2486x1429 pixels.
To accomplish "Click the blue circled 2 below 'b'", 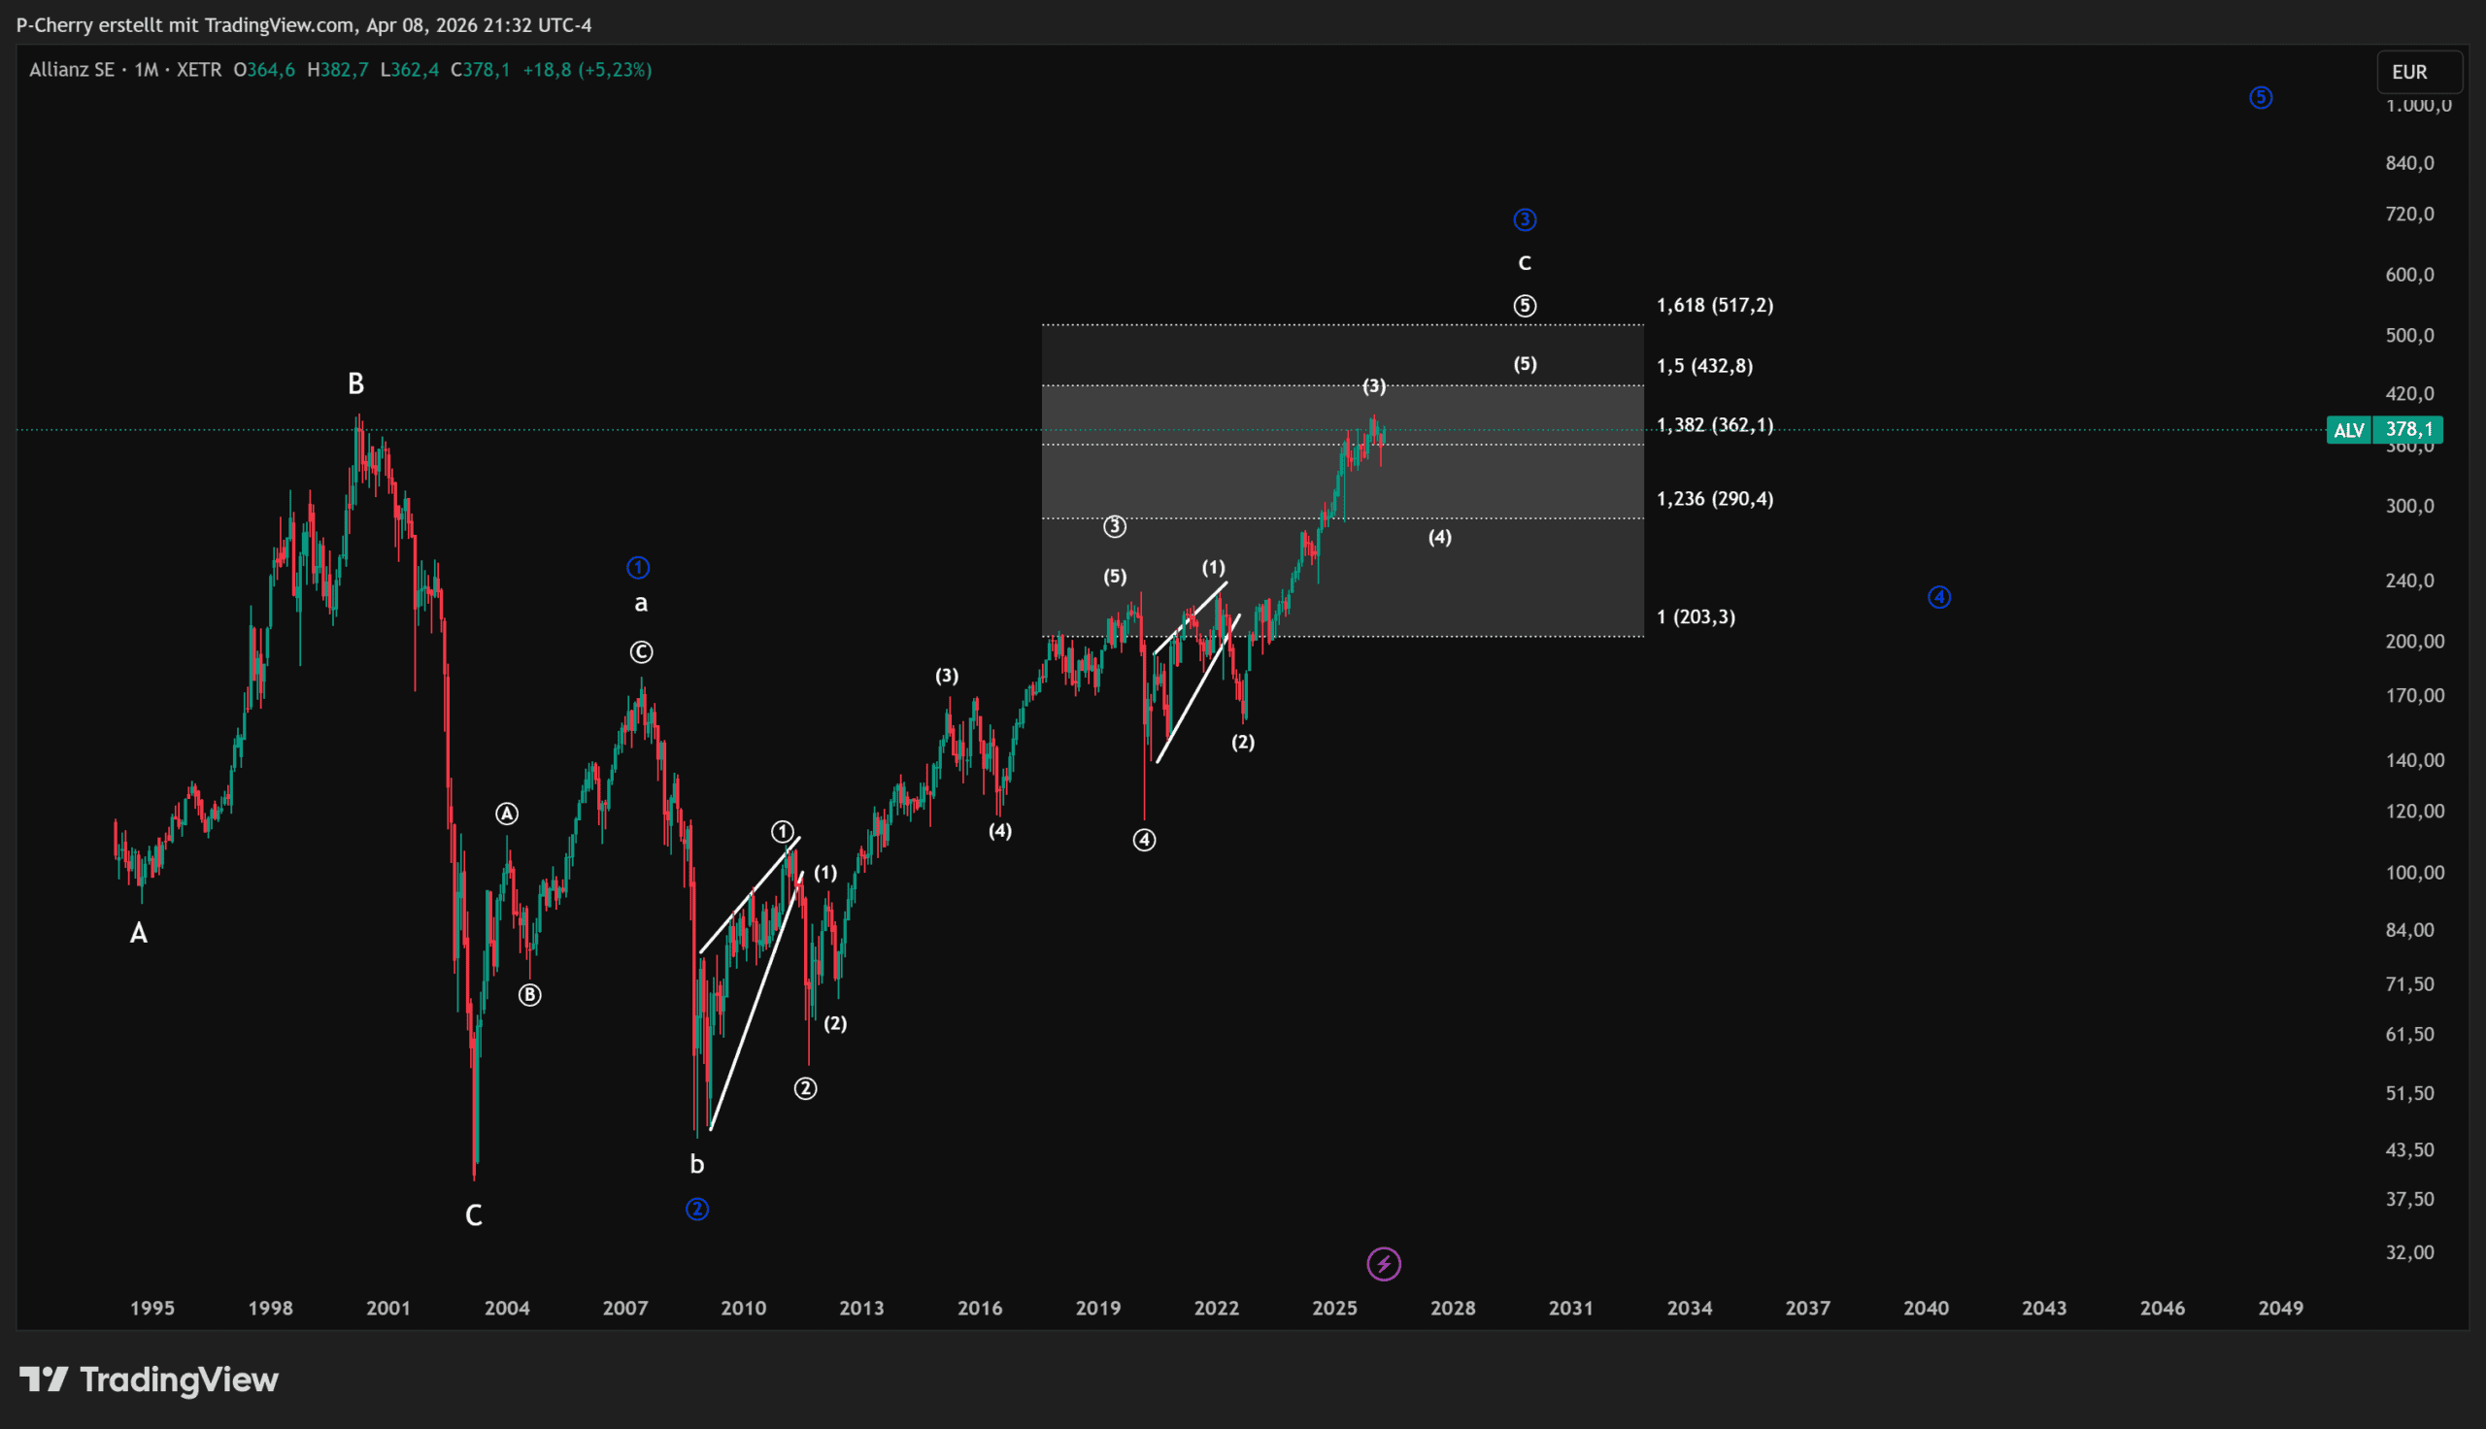I will pos(697,1210).
